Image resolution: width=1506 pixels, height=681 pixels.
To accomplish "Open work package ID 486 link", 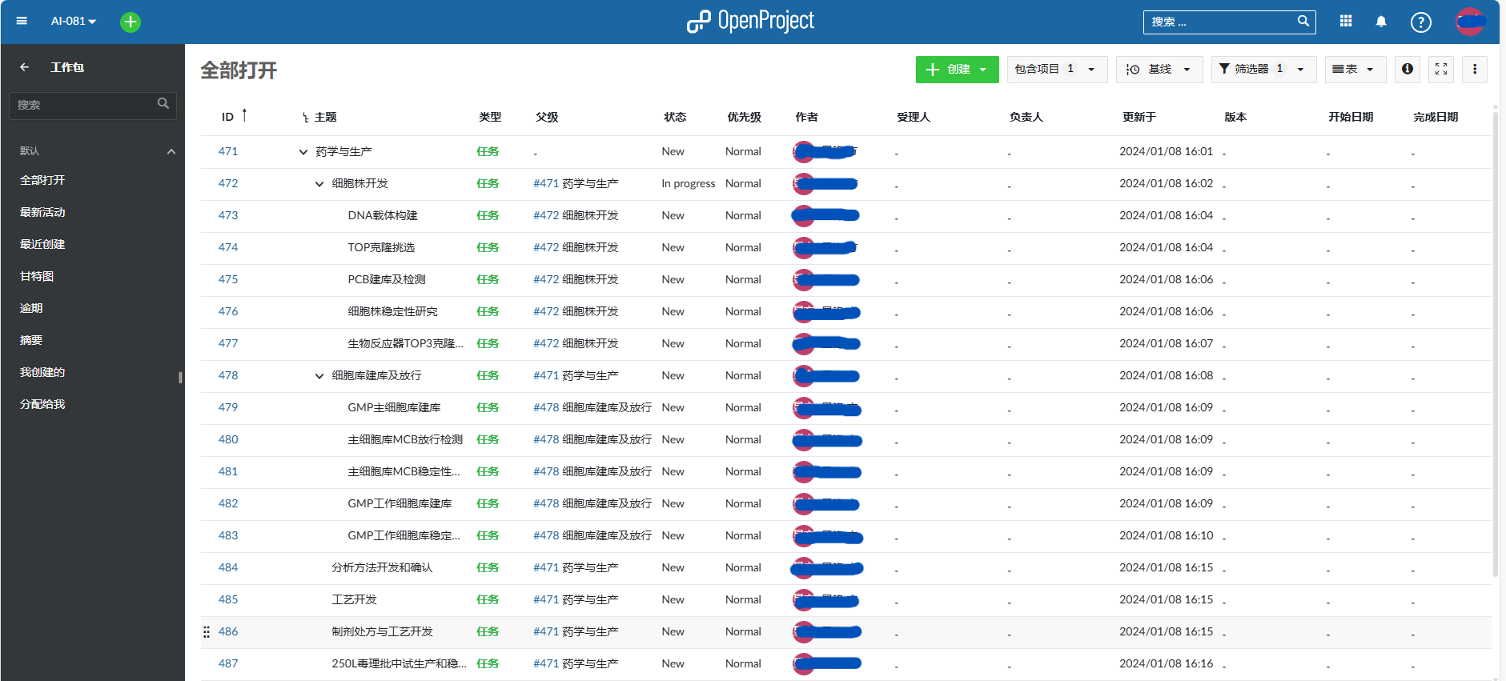I will coord(228,631).
